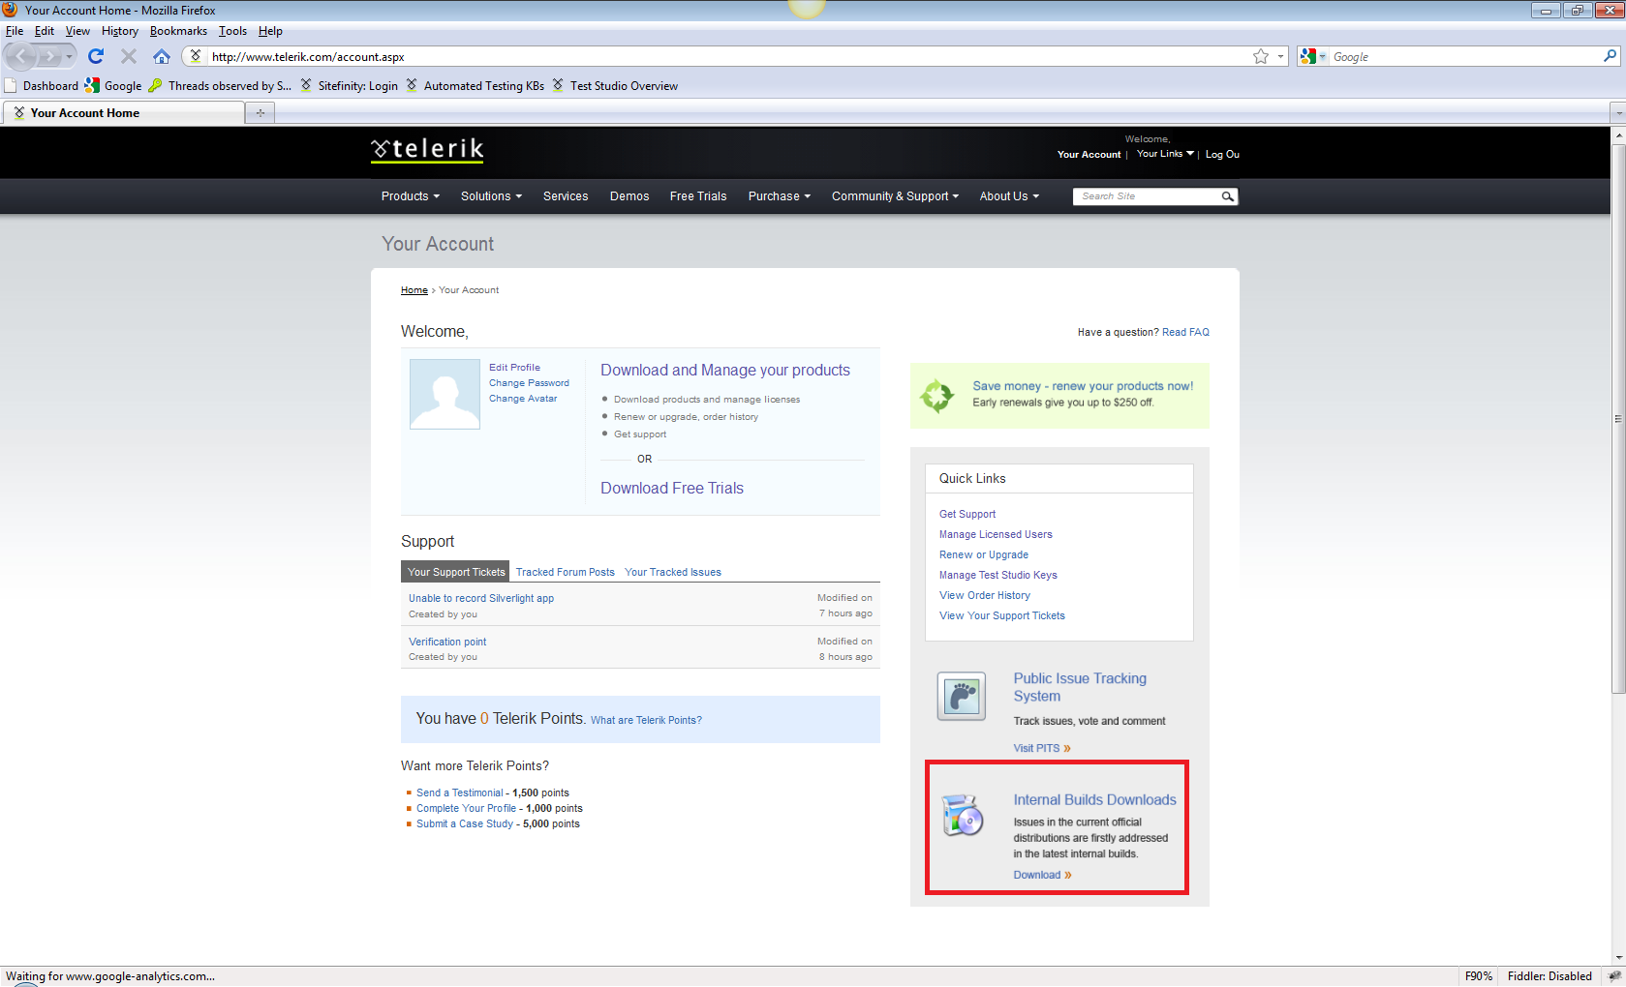This screenshot has height=987, width=1626.
Task: Click the Edit Profile link
Action: [514, 368]
